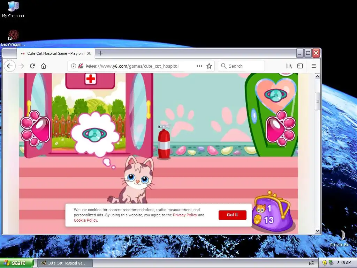This screenshot has height=268, width=357.
Task: Click the network connection tray icon
Action: [331, 263]
